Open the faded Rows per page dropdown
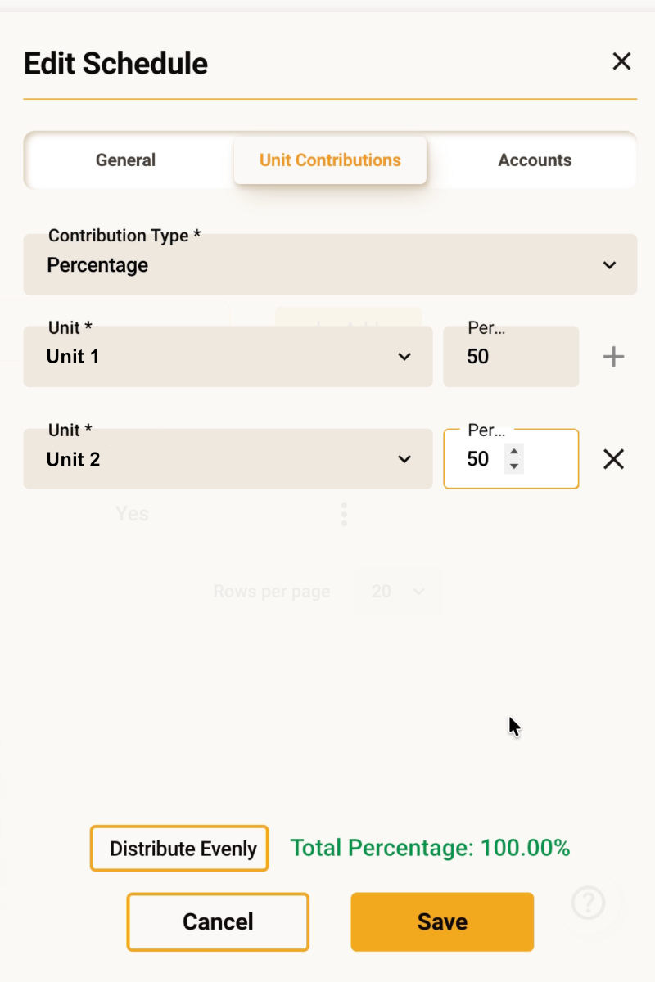Viewport: 655px width, 982px height. [398, 591]
